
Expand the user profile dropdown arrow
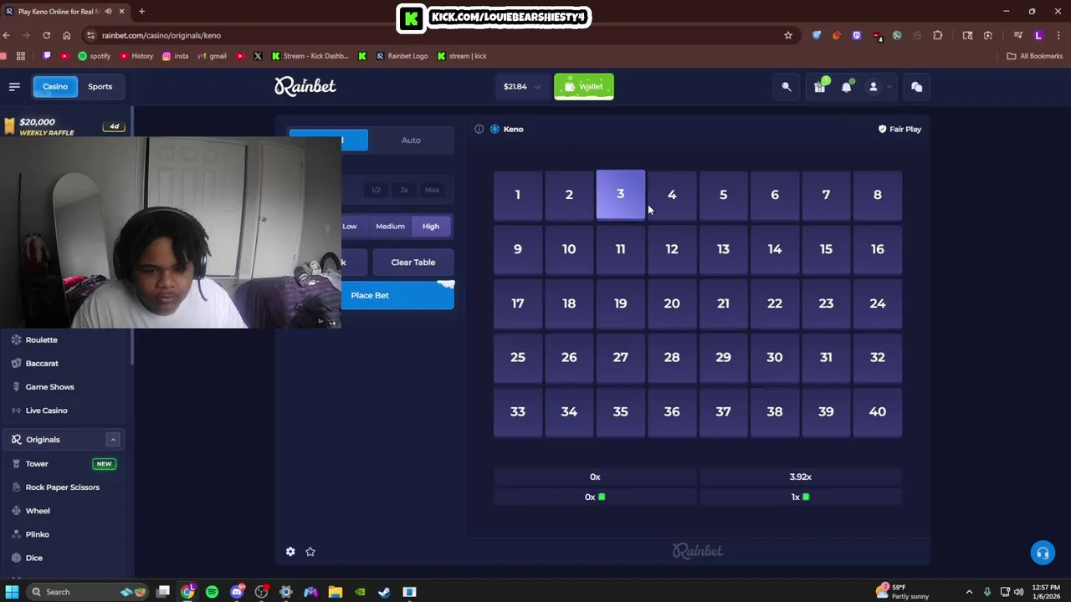pyautogui.click(x=889, y=86)
